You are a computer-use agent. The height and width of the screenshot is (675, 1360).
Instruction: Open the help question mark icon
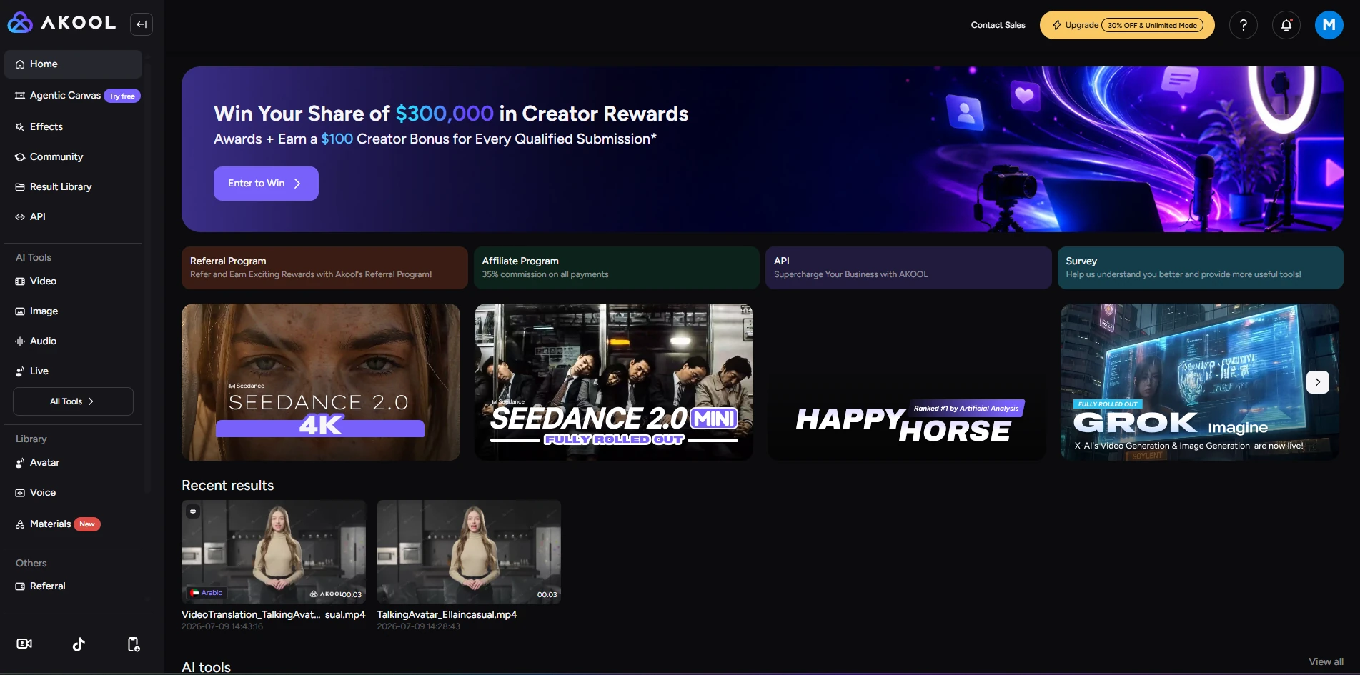click(1244, 25)
